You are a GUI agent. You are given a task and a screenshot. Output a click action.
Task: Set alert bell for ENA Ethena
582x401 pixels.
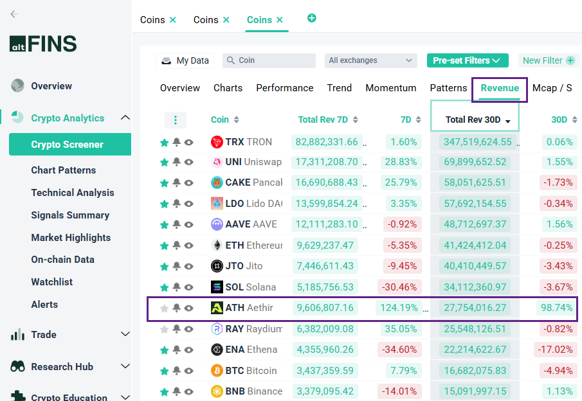[177, 350]
